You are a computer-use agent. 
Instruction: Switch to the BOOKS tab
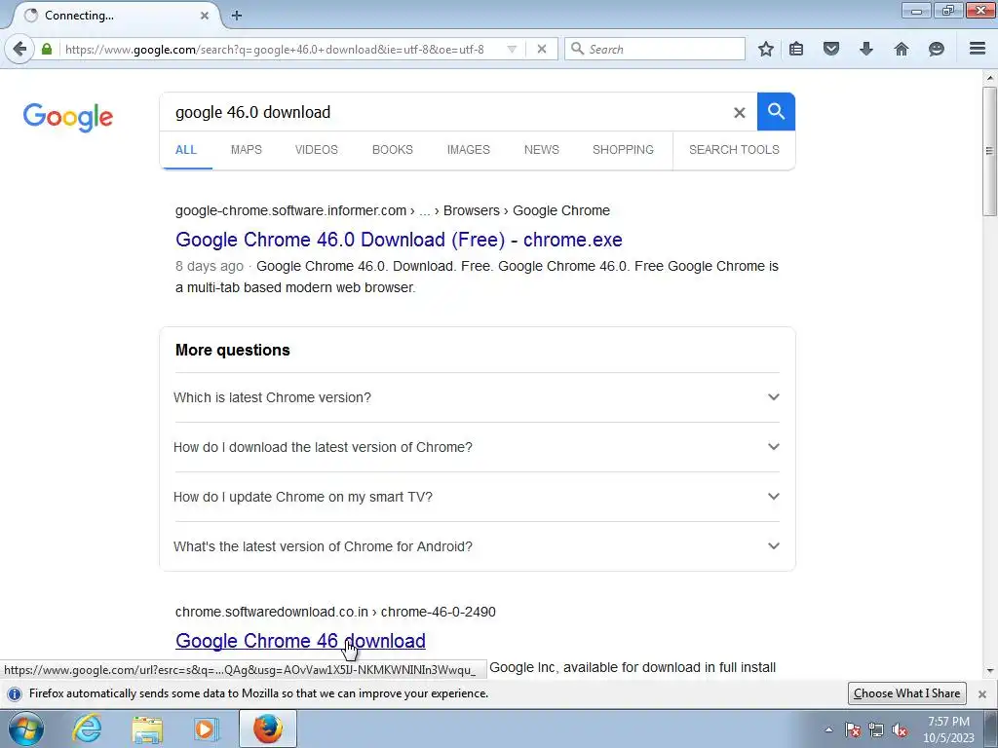(x=393, y=149)
